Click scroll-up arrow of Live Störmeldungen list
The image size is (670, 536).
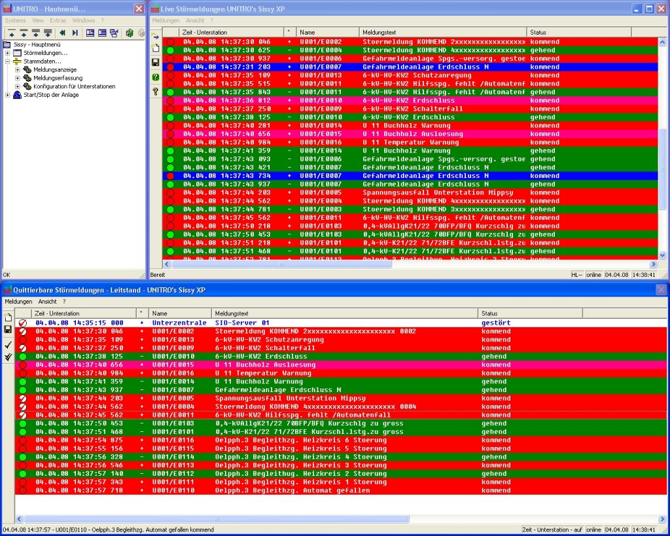662,42
